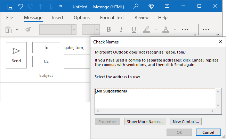
Task: Expand highlight color dropdown arrow
Action: (x=155, y=30)
